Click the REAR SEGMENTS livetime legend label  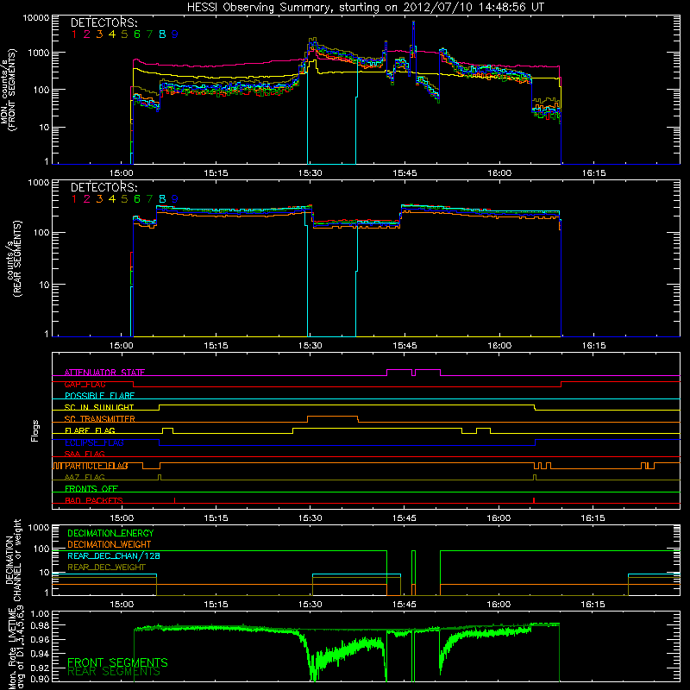pos(114,672)
